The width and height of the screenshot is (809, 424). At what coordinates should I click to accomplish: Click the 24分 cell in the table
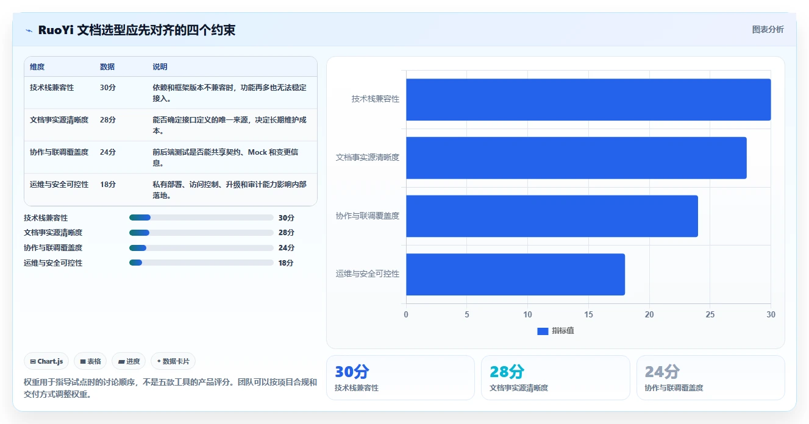tap(108, 152)
